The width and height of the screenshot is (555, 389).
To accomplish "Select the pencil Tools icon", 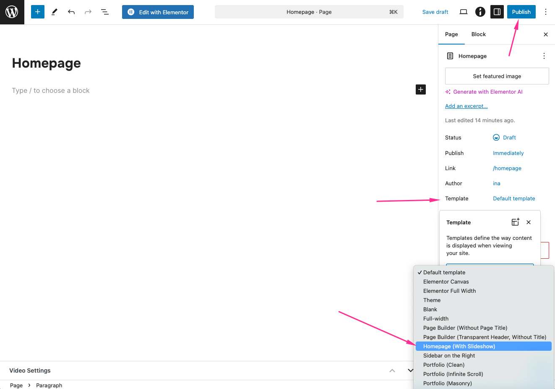I will 55,12.
